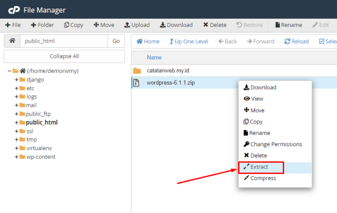Click the cPanel logo icon
The width and height of the screenshot is (337, 213).
(x=14, y=10)
